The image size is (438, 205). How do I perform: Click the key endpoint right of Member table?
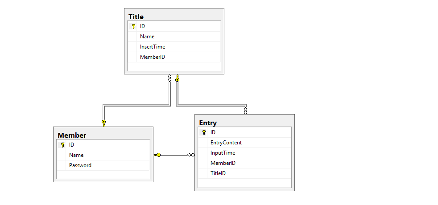click(x=157, y=155)
